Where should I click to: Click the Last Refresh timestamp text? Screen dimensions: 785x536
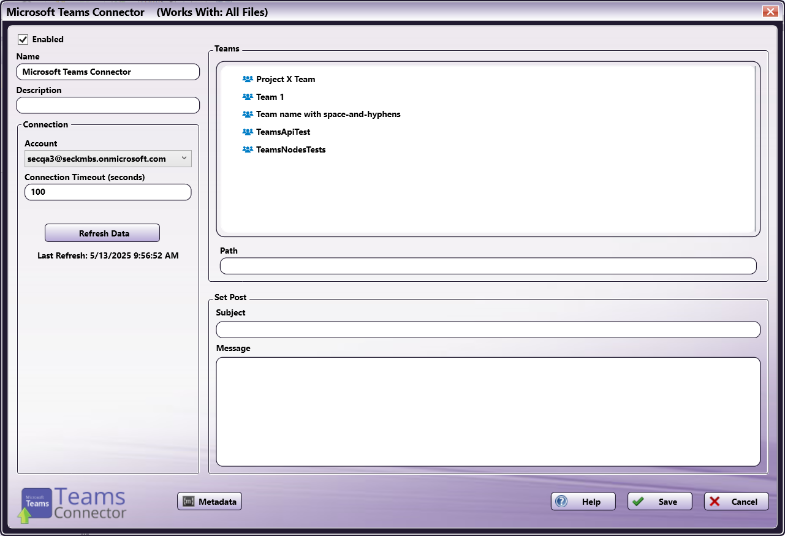pos(108,255)
